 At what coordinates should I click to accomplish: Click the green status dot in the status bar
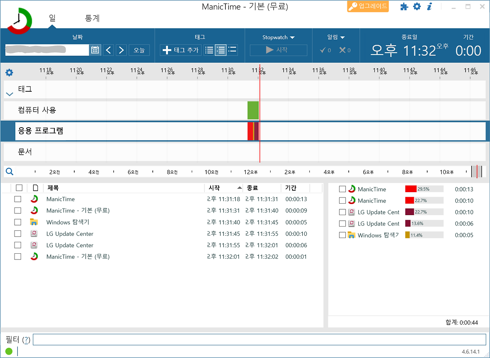[x=9, y=351]
